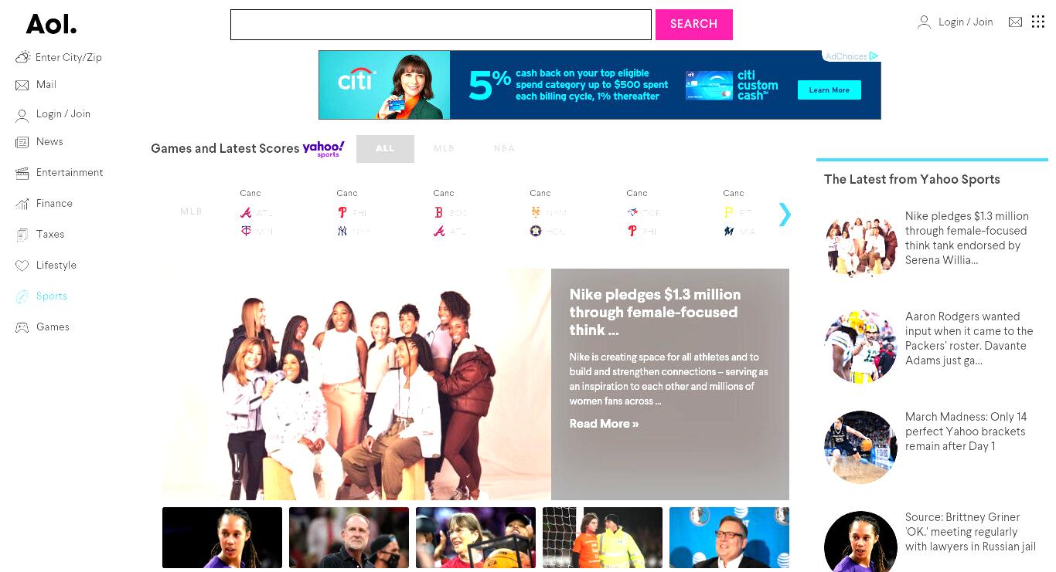
Task: Open the Aaron Rodgers Packers roster story
Action: pos(969,338)
